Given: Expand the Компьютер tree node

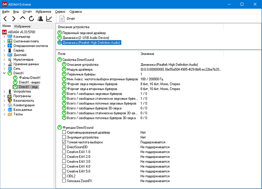Looking at the screenshot, I should coord(4,37).
